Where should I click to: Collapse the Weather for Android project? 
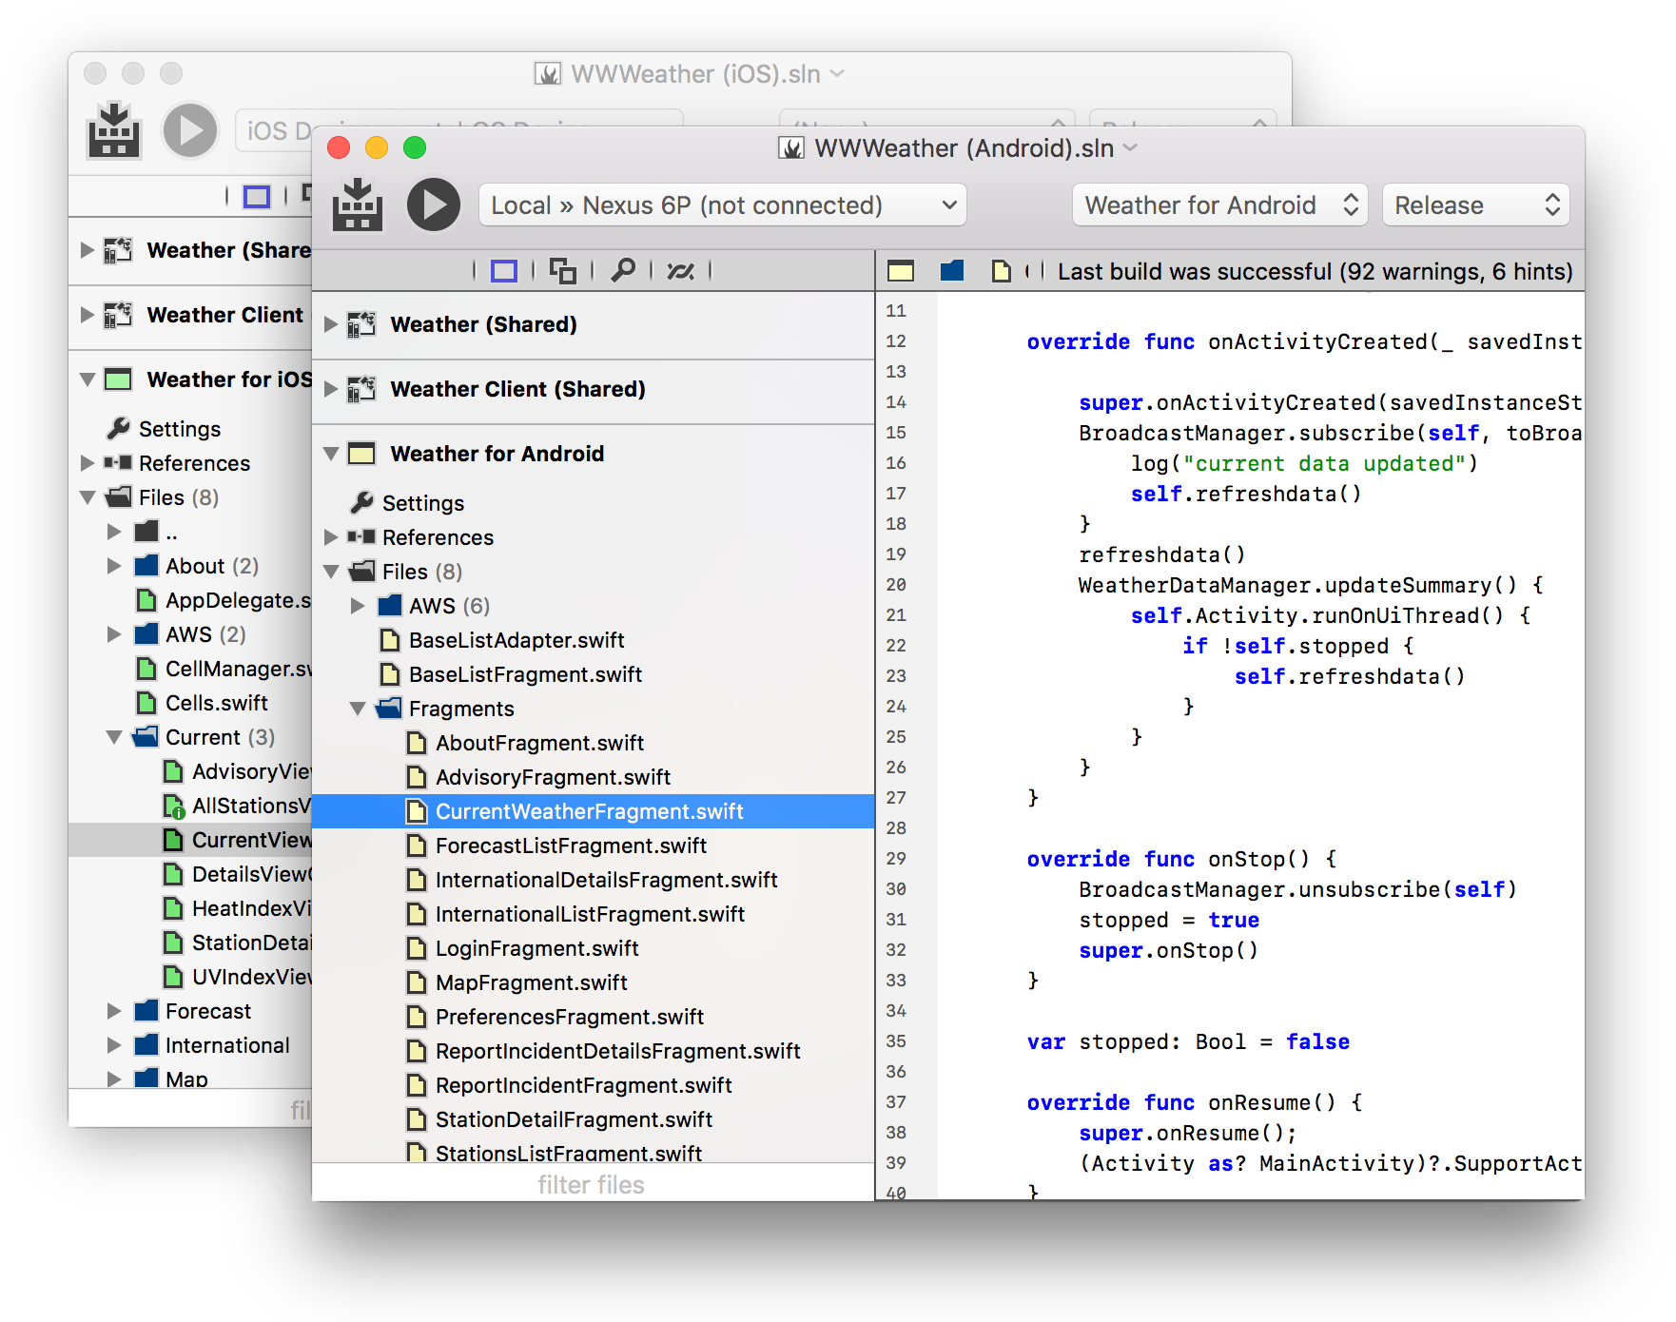(x=331, y=454)
